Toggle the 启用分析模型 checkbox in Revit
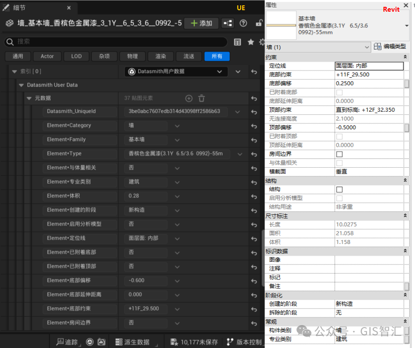The width and height of the screenshot is (415, 348). (339, 198)
